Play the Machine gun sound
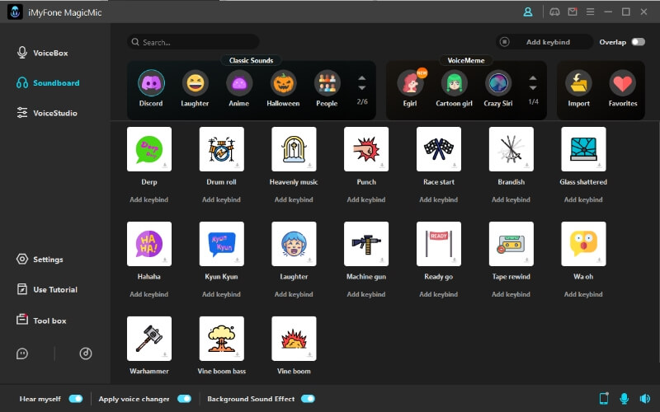Image resolution: width=660 pixels, height=412 pixels. (366, 244)
